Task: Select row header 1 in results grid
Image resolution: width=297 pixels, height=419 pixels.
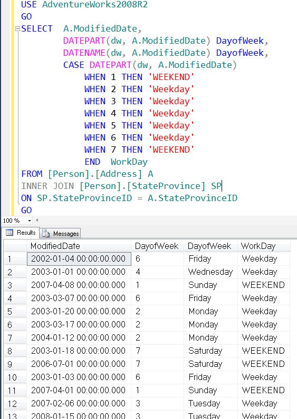Action: point(15,259)
